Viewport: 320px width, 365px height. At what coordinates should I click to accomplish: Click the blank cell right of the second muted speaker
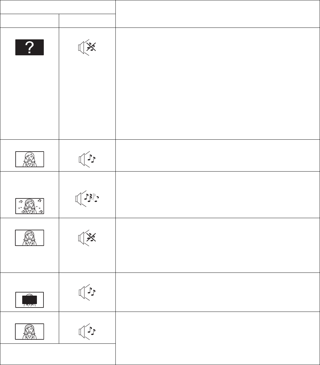tap(217, 245)
